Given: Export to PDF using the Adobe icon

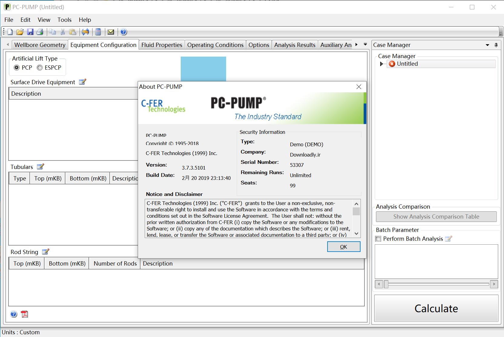Looking at the screenshot, I should pos(24,314).
